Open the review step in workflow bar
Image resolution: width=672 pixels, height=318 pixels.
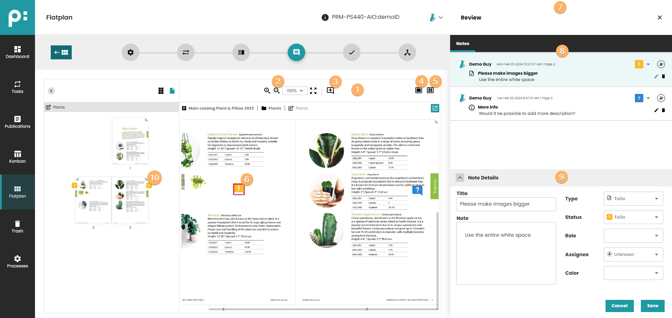click(x=296, y=52)
